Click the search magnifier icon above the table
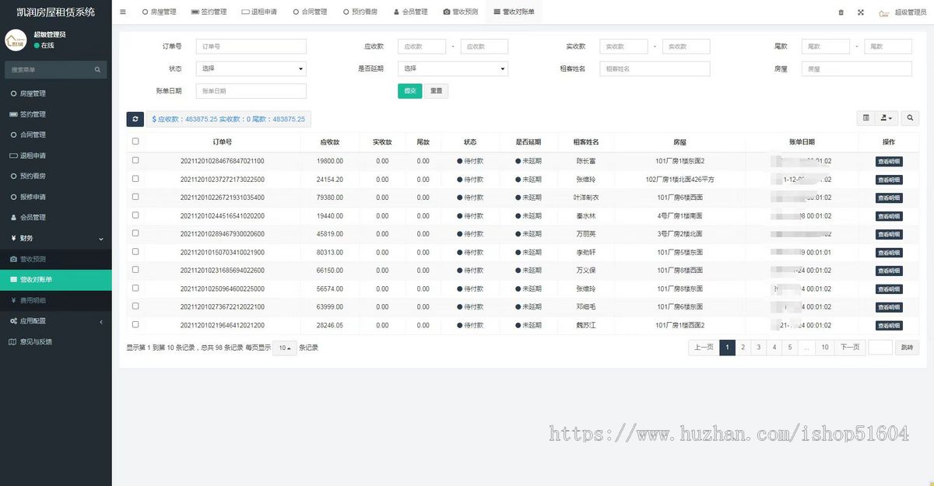This screenshot has width=934, height=486. (x=910, y=118)
